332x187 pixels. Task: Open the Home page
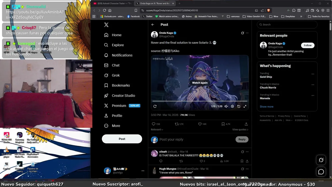point(113,35)
